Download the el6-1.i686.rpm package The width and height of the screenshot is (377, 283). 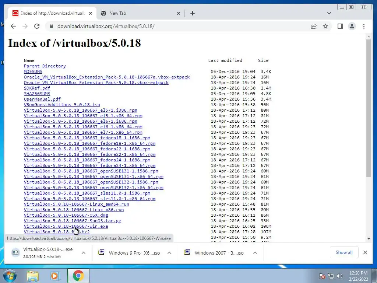[80, 121]
